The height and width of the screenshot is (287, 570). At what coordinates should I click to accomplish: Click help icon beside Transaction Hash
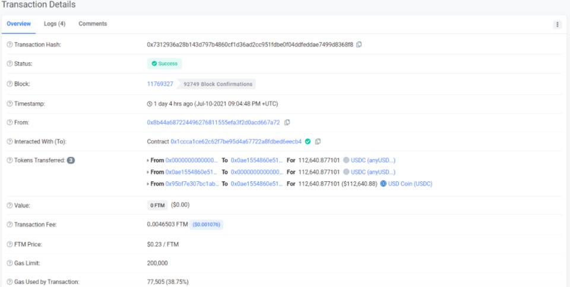point(9,45)
